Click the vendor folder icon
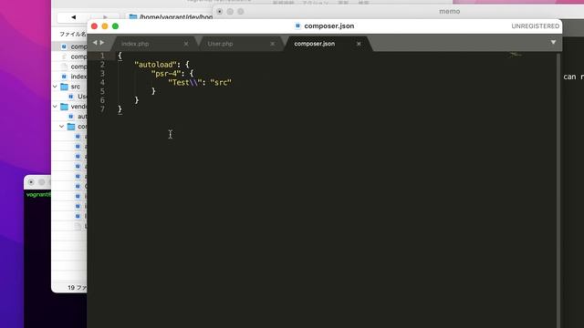This screenshot has height=328, width=584. coord(64,107)
